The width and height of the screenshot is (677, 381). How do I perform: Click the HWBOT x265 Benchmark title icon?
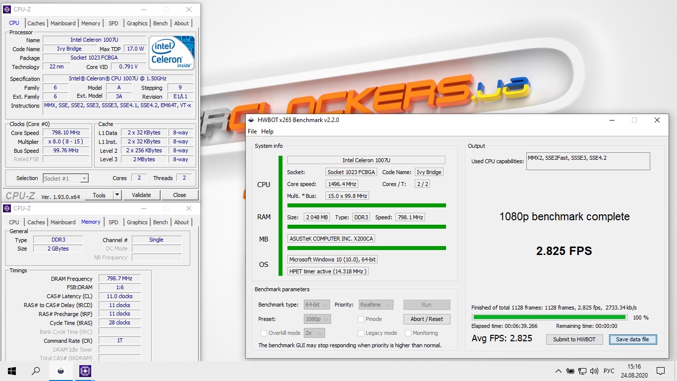[251, 120]
